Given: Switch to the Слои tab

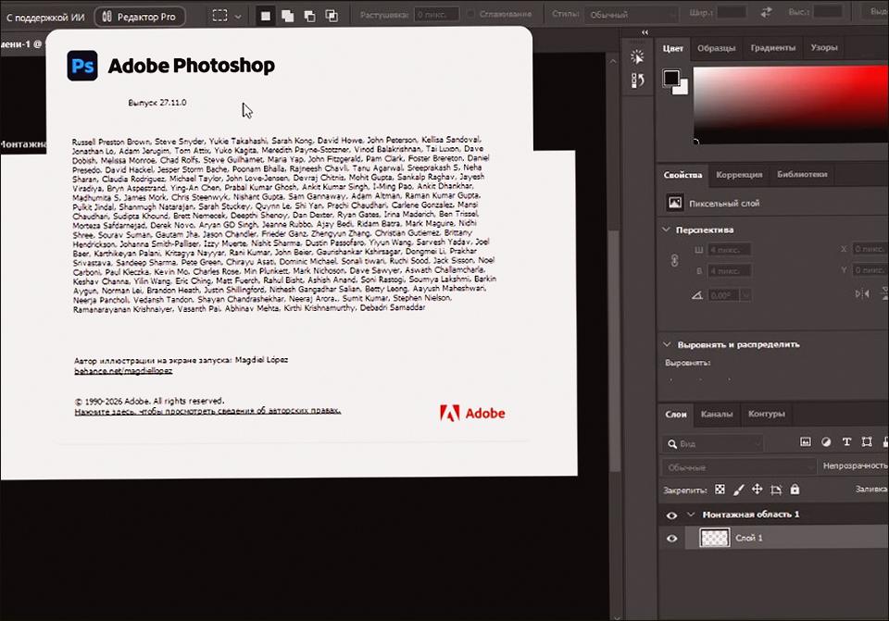Looking at the screenshot, I should click(x=676, y=415).
